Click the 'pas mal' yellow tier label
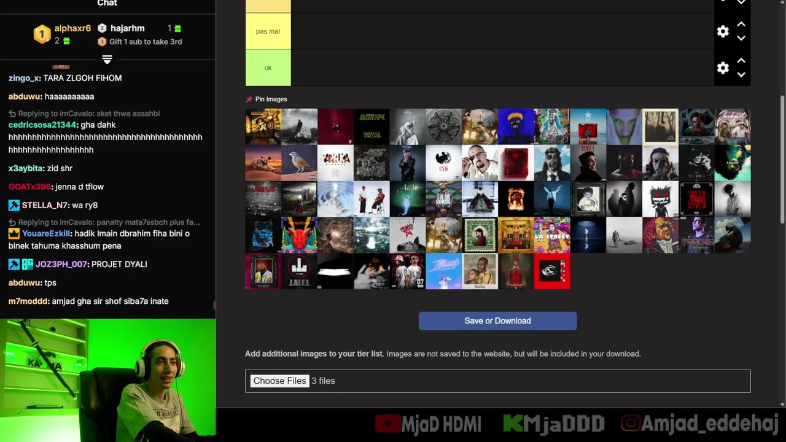 (x=268, y=31)
